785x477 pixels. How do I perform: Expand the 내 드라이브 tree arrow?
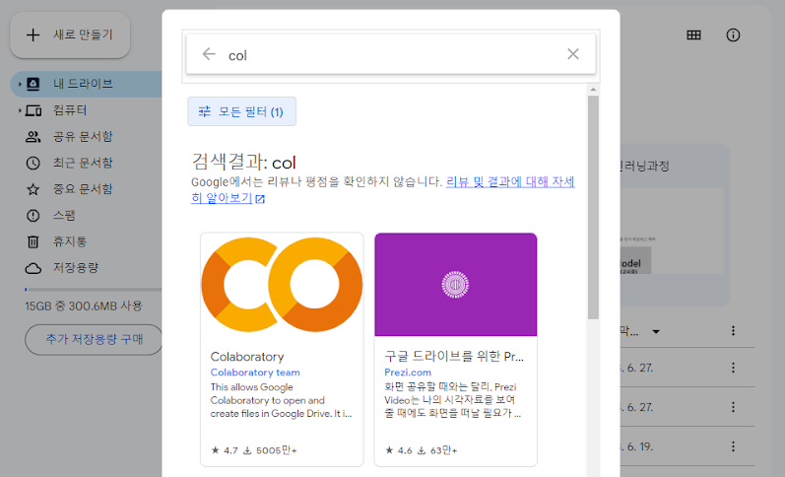click(x=20, y=84)
